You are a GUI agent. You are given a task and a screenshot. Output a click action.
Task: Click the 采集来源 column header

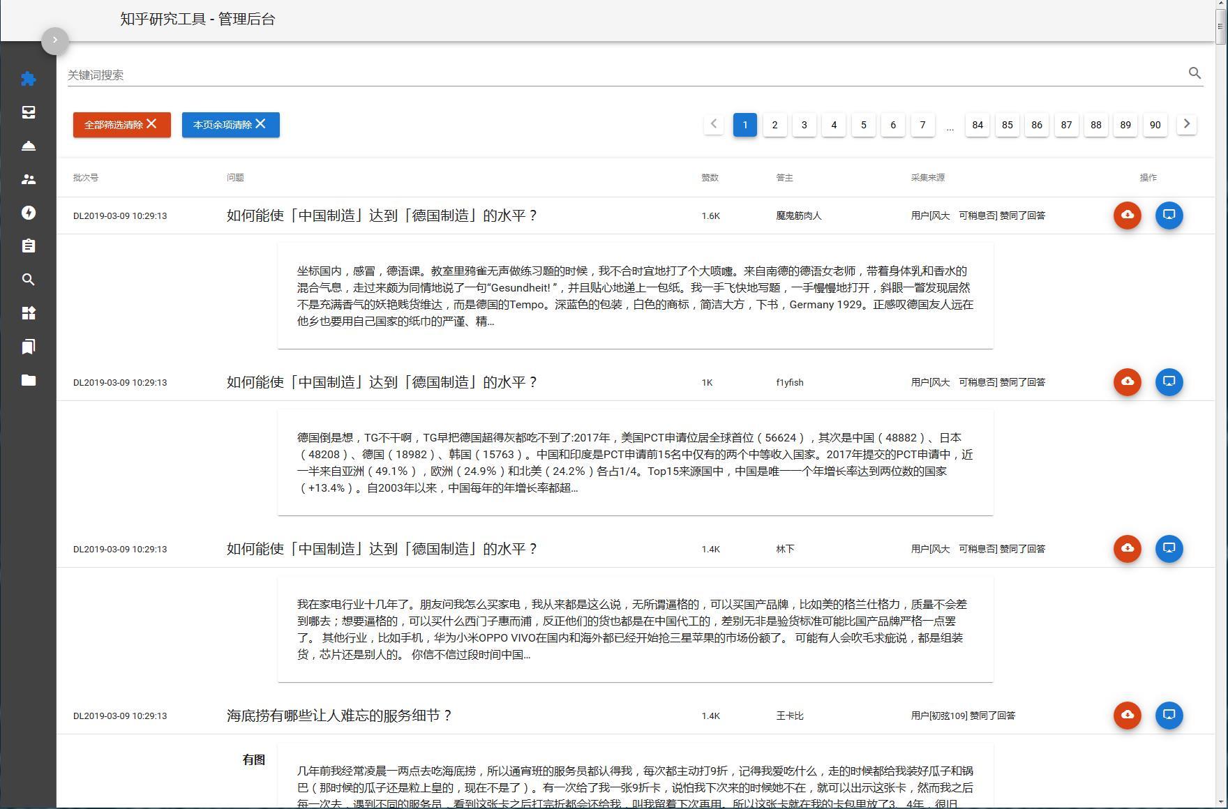928,178
